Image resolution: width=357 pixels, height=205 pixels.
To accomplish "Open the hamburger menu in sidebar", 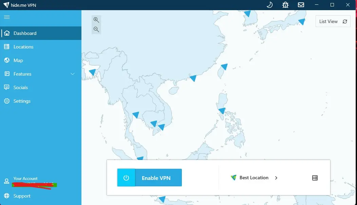I will tap(7, 17).
